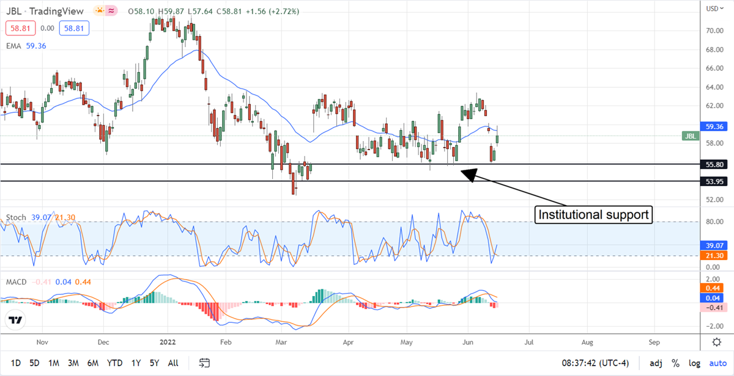Screen dimensions: 734x376
Task: Click the Stoch 21.30 orange axis label
Action: click(x=714, y=255)
